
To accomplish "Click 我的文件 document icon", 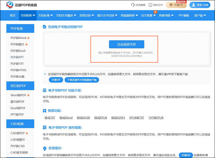I will tap(150, 5).
